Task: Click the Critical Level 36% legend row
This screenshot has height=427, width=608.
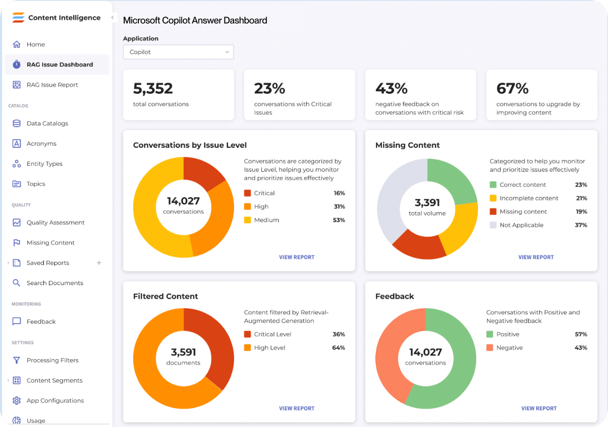Action: [x=294, y=334]
